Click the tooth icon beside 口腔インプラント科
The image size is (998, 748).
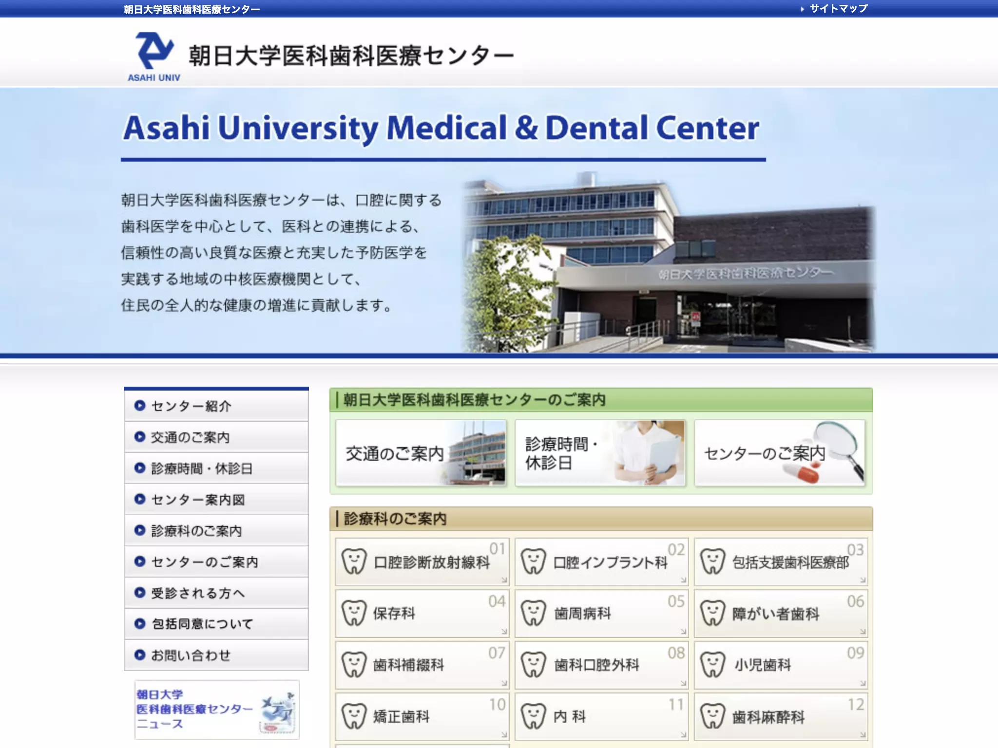click(533, 561)
